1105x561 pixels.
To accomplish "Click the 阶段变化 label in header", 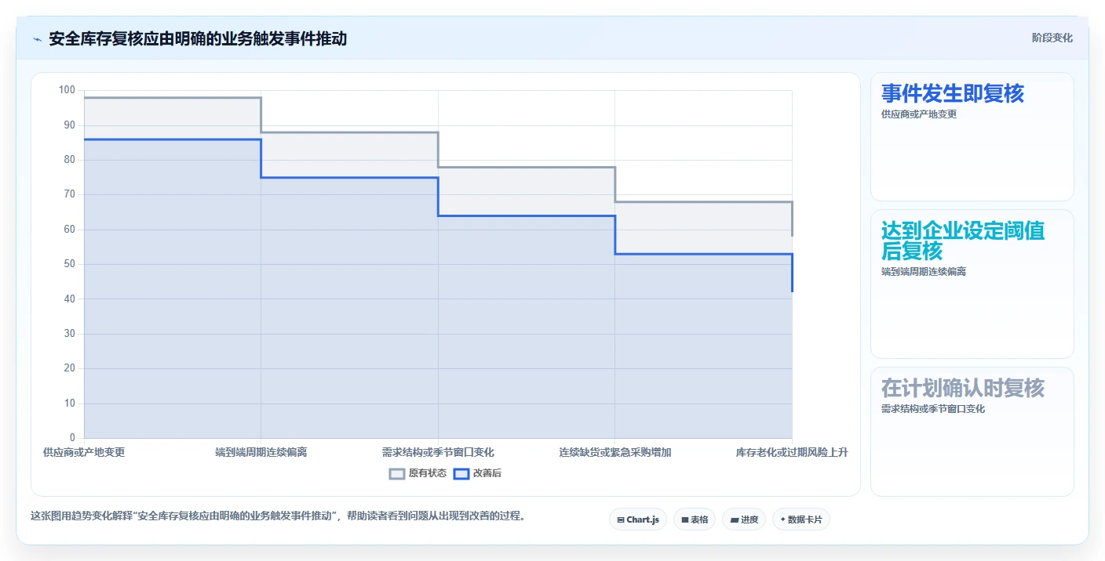I will pyautogui.click(x=1052, y=38).
